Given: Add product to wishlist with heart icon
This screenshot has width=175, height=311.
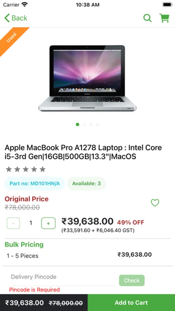Looking at the screenshot, I should click(155, 203).
